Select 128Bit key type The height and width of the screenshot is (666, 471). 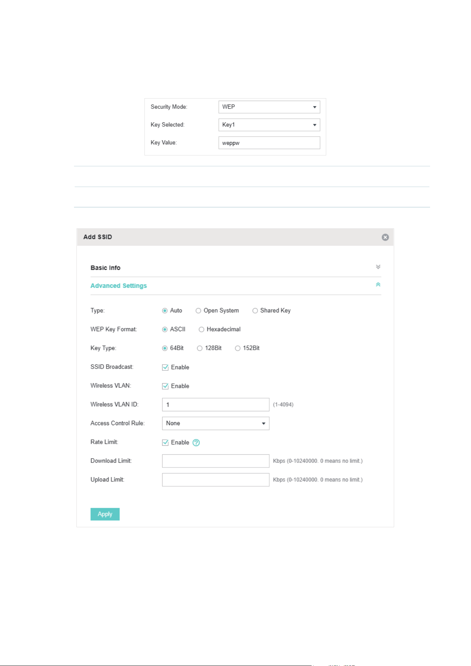(x=200, y=348)
